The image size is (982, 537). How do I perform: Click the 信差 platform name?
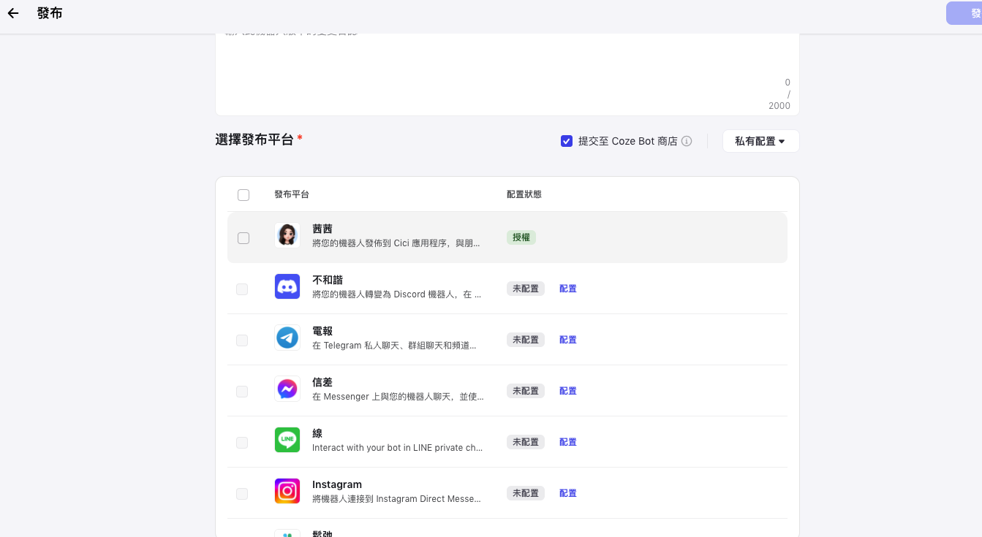(x=322, y=382)
